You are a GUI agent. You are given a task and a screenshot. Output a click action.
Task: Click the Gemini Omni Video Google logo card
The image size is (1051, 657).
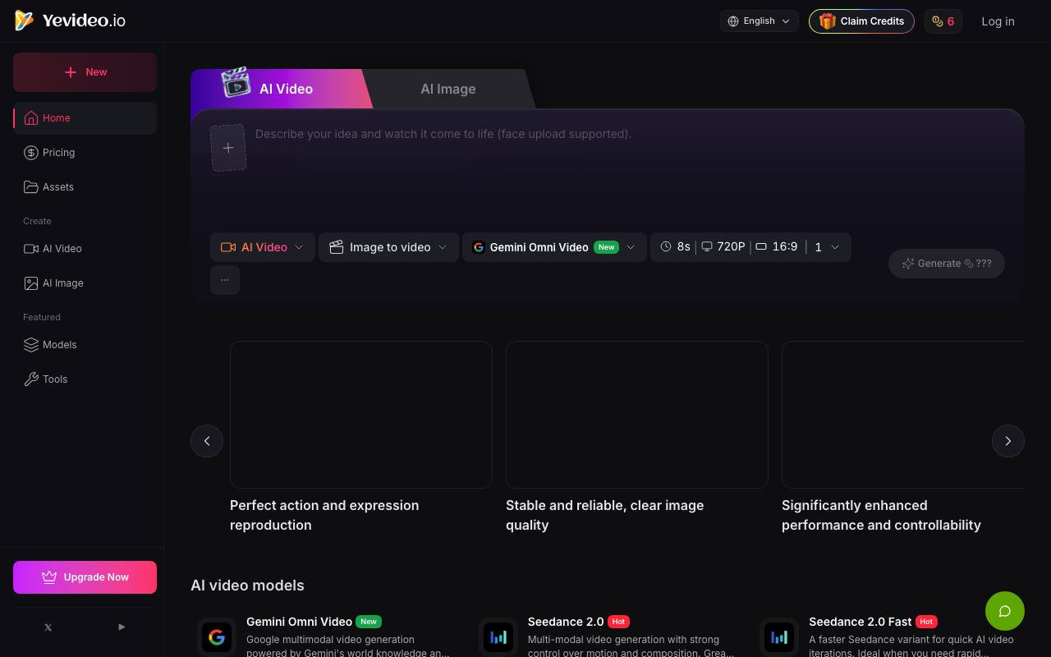pos(217,636)
